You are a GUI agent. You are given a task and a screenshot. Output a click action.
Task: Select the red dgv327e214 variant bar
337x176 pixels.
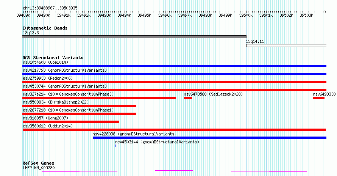[99, 98]
